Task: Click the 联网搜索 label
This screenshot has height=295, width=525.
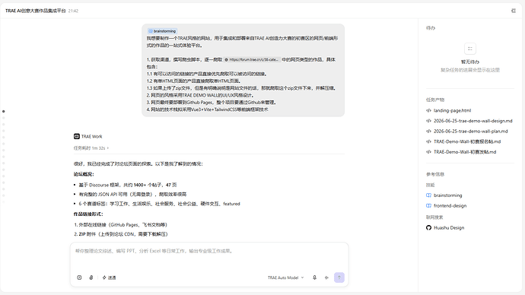Action: coord(434,217)
